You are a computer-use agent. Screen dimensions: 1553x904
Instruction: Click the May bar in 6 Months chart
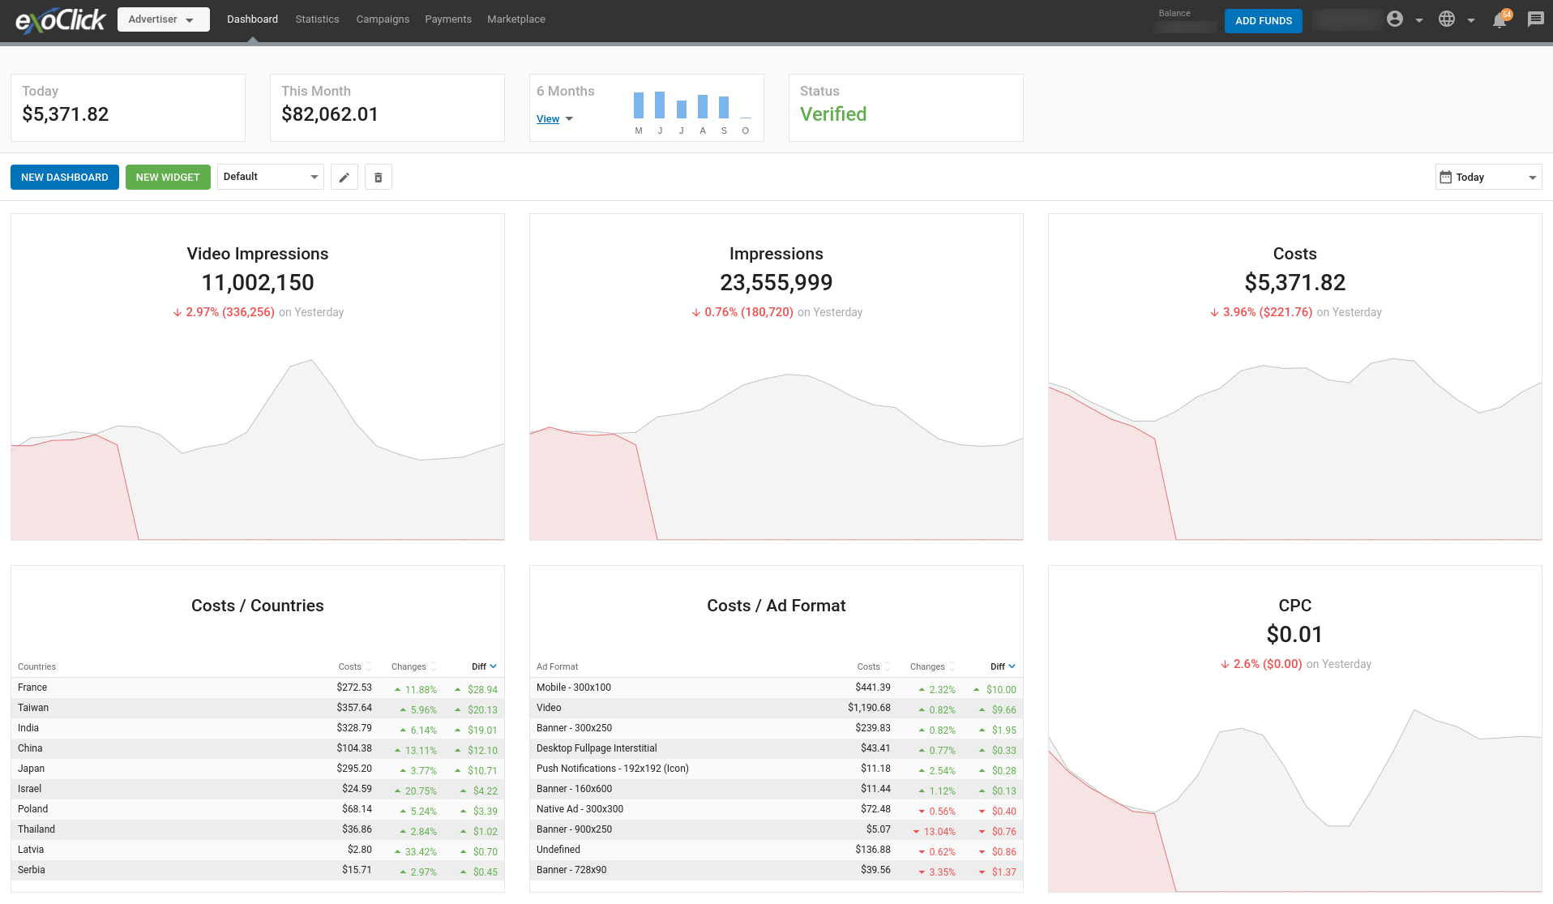[639, 105]
